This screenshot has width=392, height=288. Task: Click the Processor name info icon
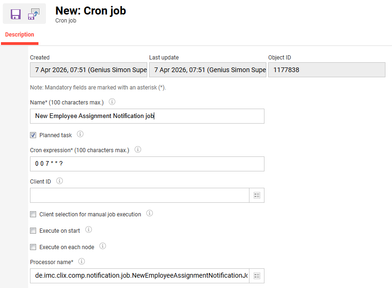81,261
